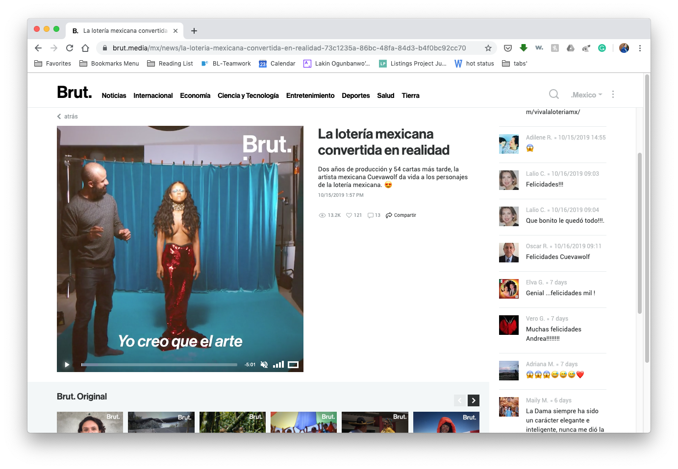Image resolution: width=678 pixels, height=469 pixels.
Task: Click the main page scrollbar
Action: point(647,219)
